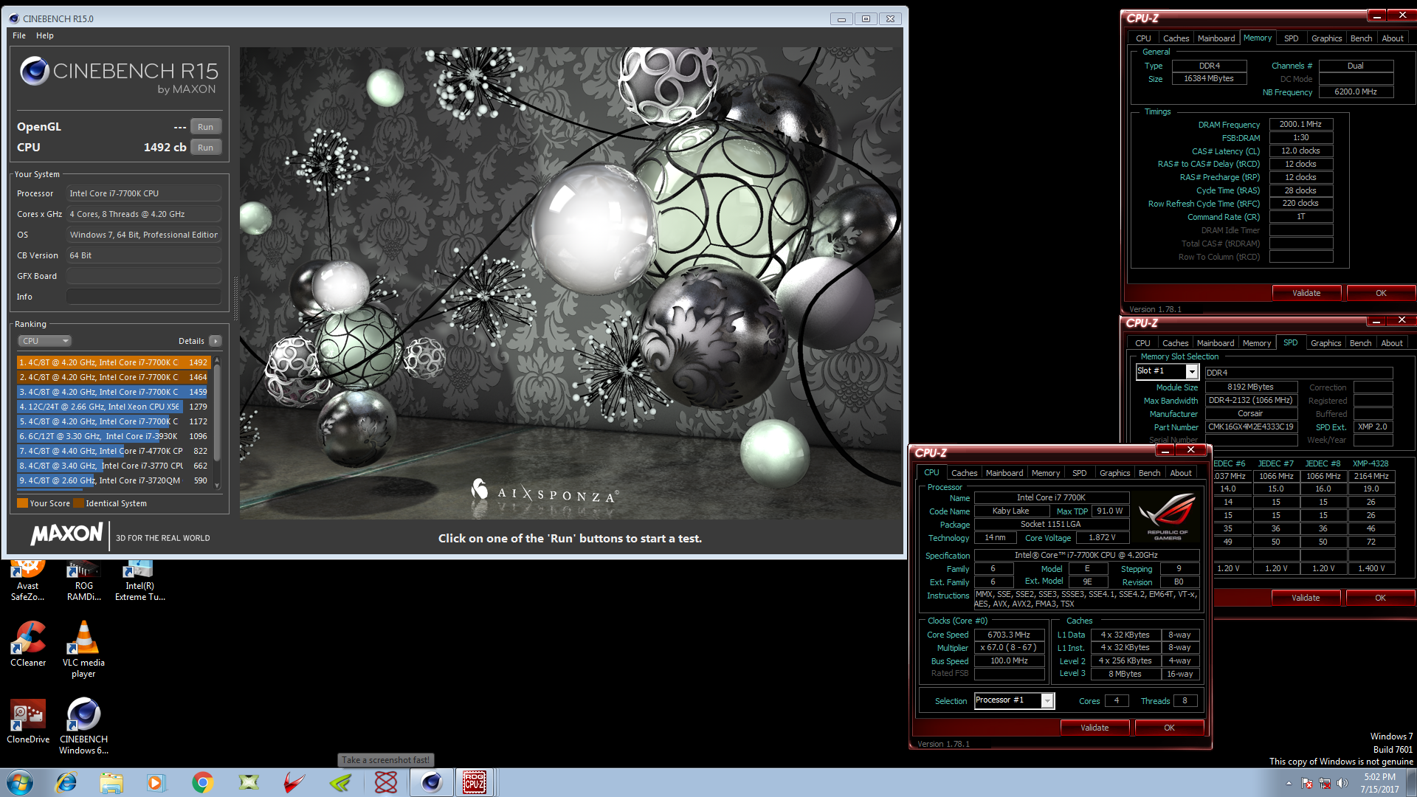Open SPD tab in the front CPU-Z processor window
Image resolution: width=1417 pixels, height=797 pixels.
pos(1079,473)
